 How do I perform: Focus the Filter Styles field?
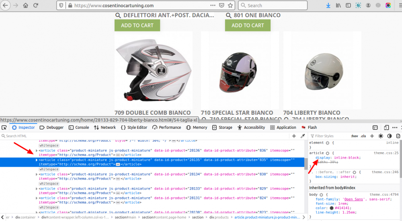329,136
